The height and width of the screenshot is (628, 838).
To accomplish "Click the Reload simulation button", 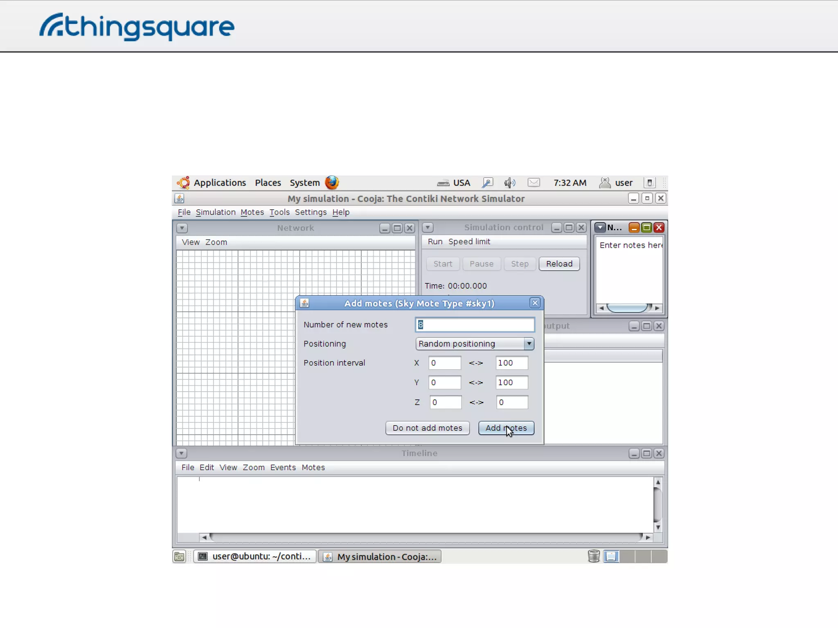I will click(559, 264).
